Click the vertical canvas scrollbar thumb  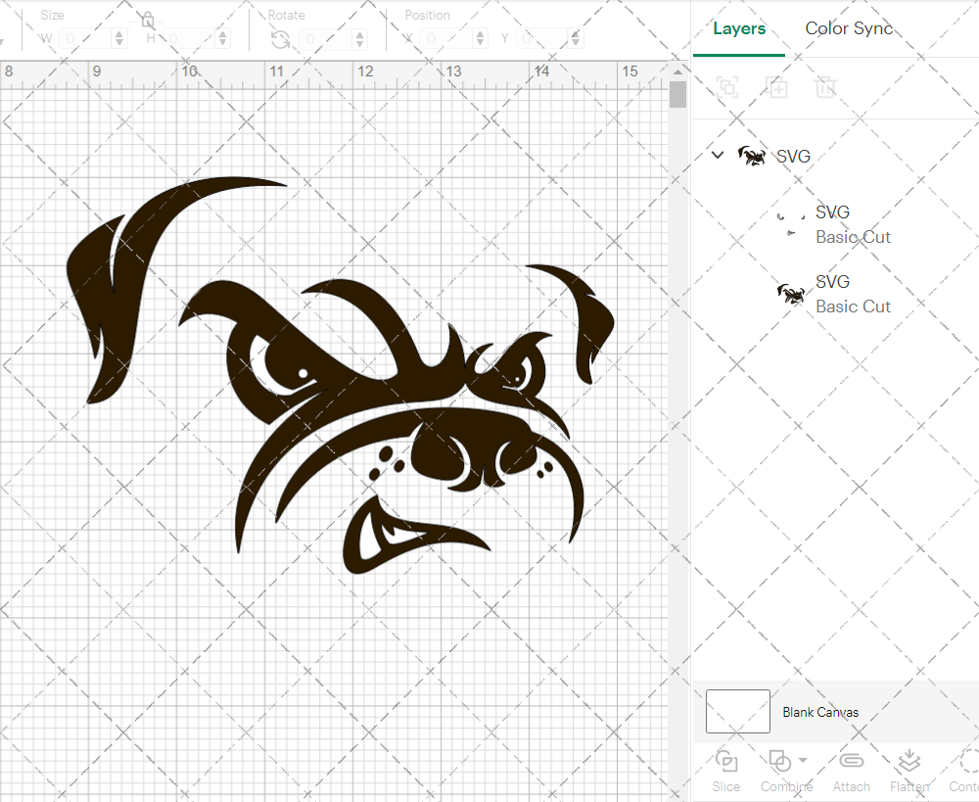tap(678, 94)
